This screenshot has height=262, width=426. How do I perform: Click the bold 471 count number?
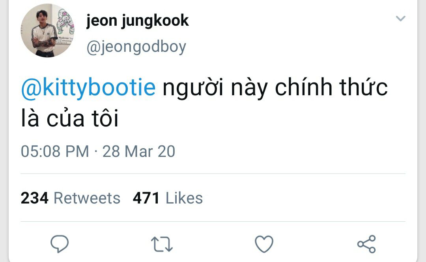[146, 198]
